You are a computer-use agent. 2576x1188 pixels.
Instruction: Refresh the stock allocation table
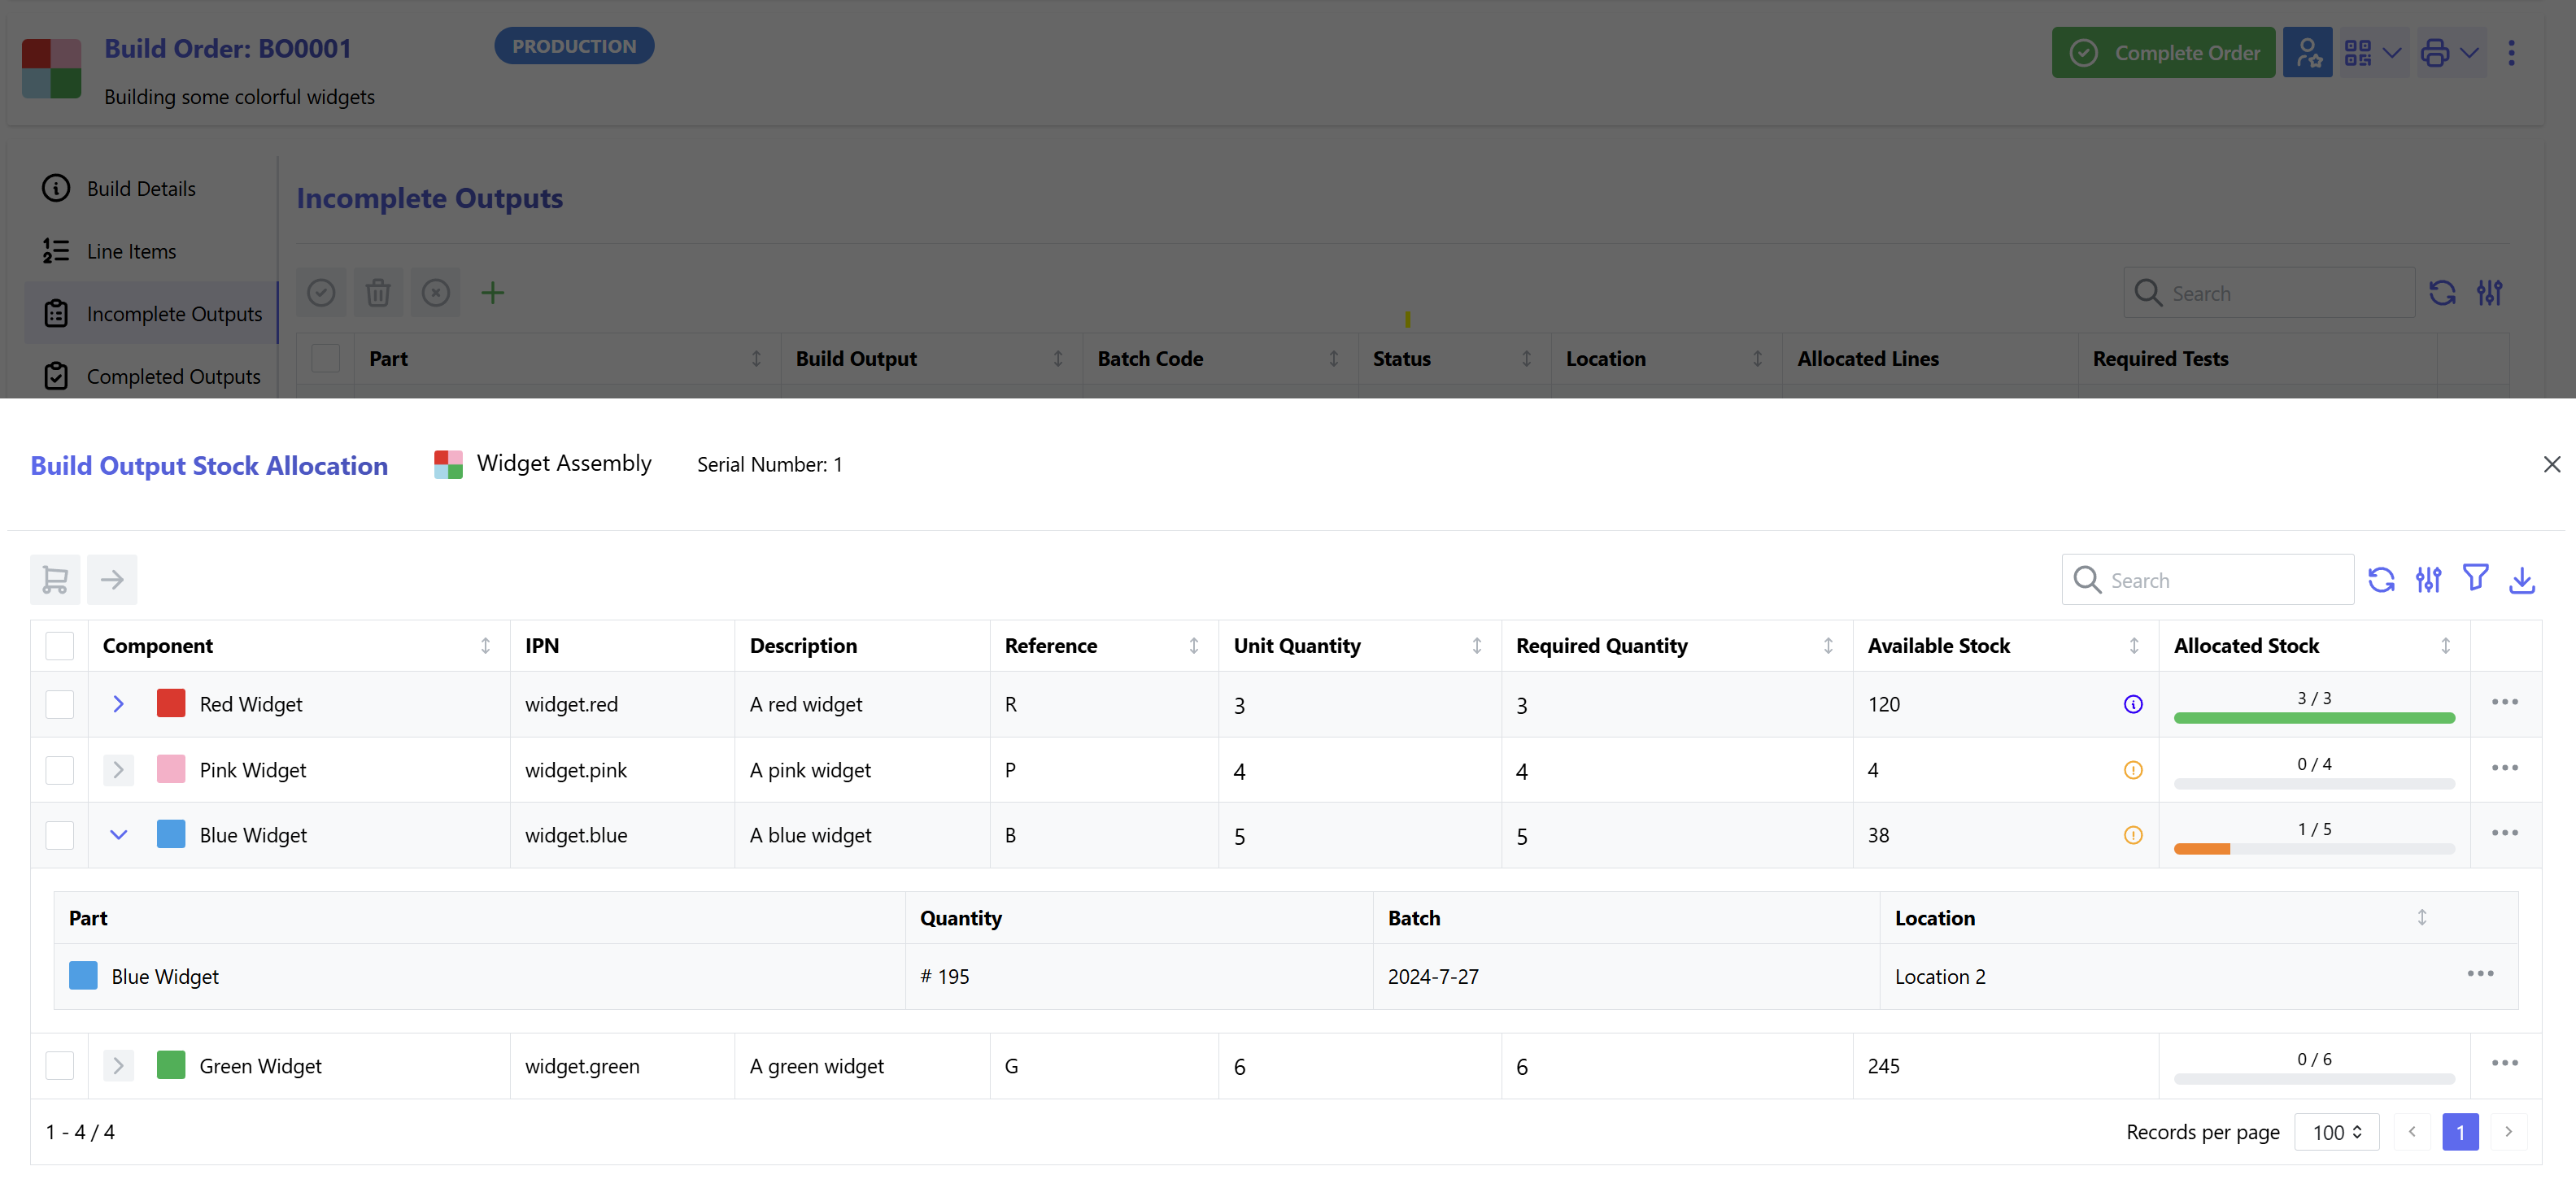[x=2382, y=579]
